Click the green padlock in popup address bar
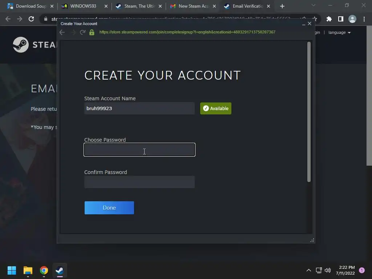The width and height of the screenshot is (372, 279). pyautogui.click(x=92, y=32)
